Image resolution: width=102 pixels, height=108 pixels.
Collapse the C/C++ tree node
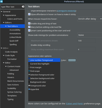(x=1, y=48)
